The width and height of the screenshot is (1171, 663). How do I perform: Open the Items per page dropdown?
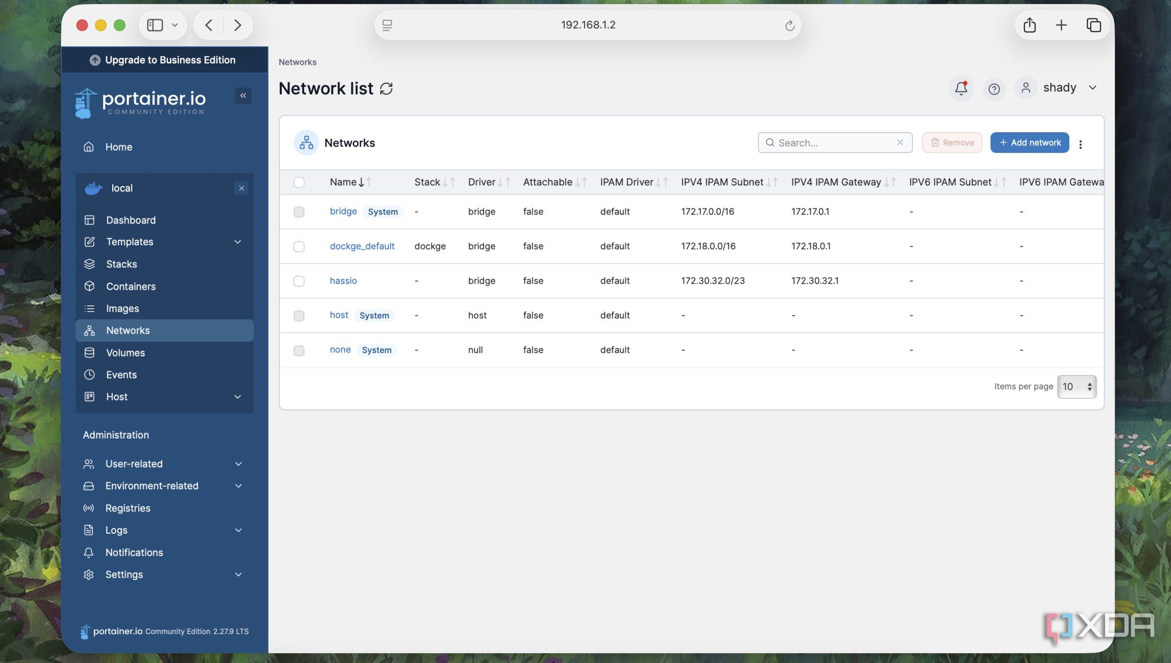coord(1076,387)
